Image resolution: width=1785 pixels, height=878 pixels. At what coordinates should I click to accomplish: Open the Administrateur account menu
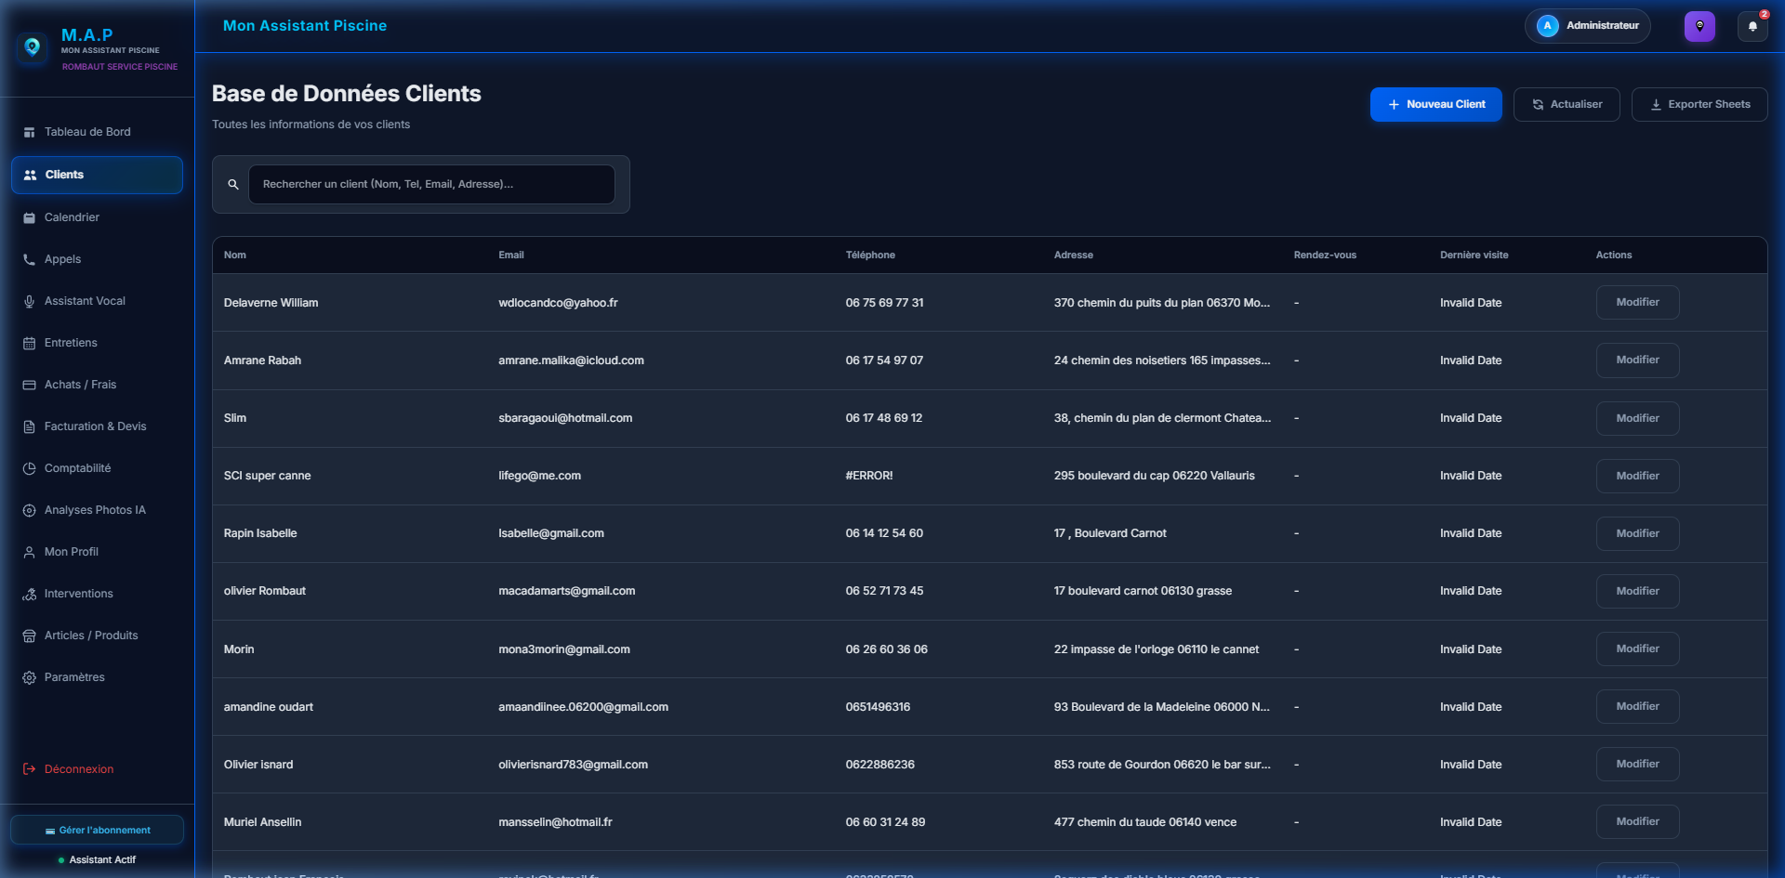click(1587, 26)
